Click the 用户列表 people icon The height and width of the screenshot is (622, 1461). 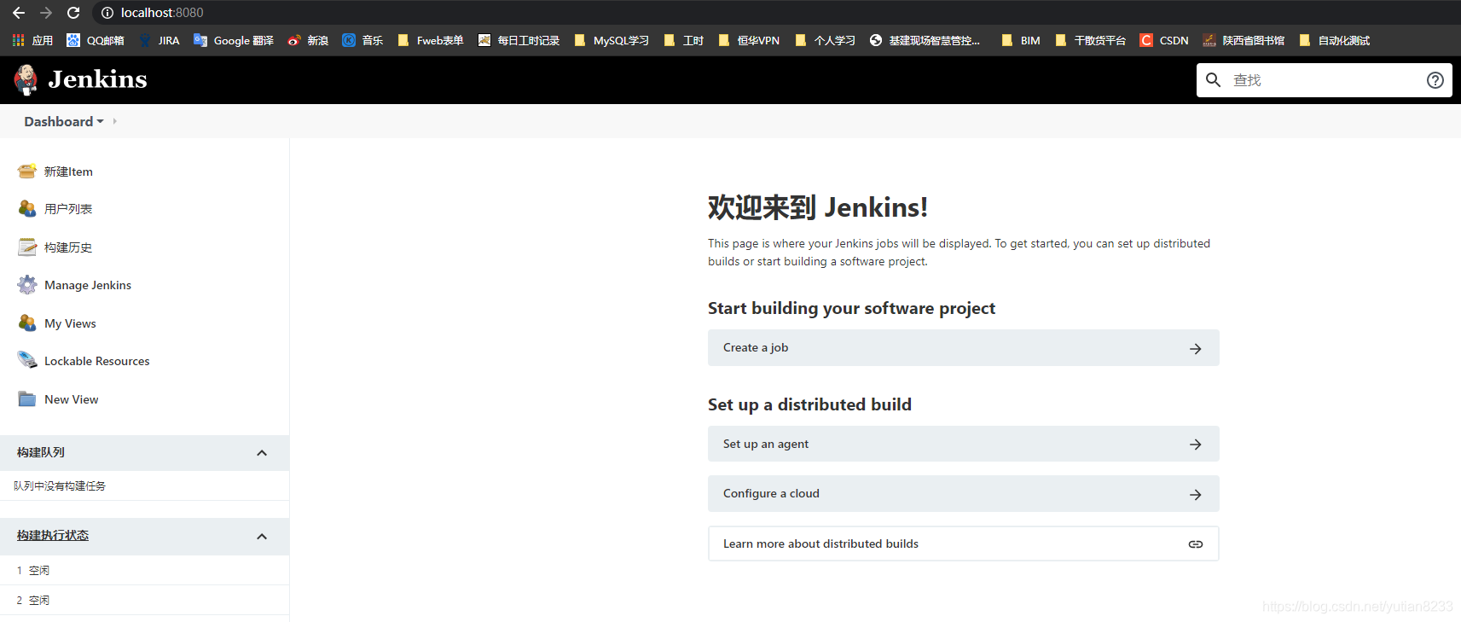coord(27,208)
